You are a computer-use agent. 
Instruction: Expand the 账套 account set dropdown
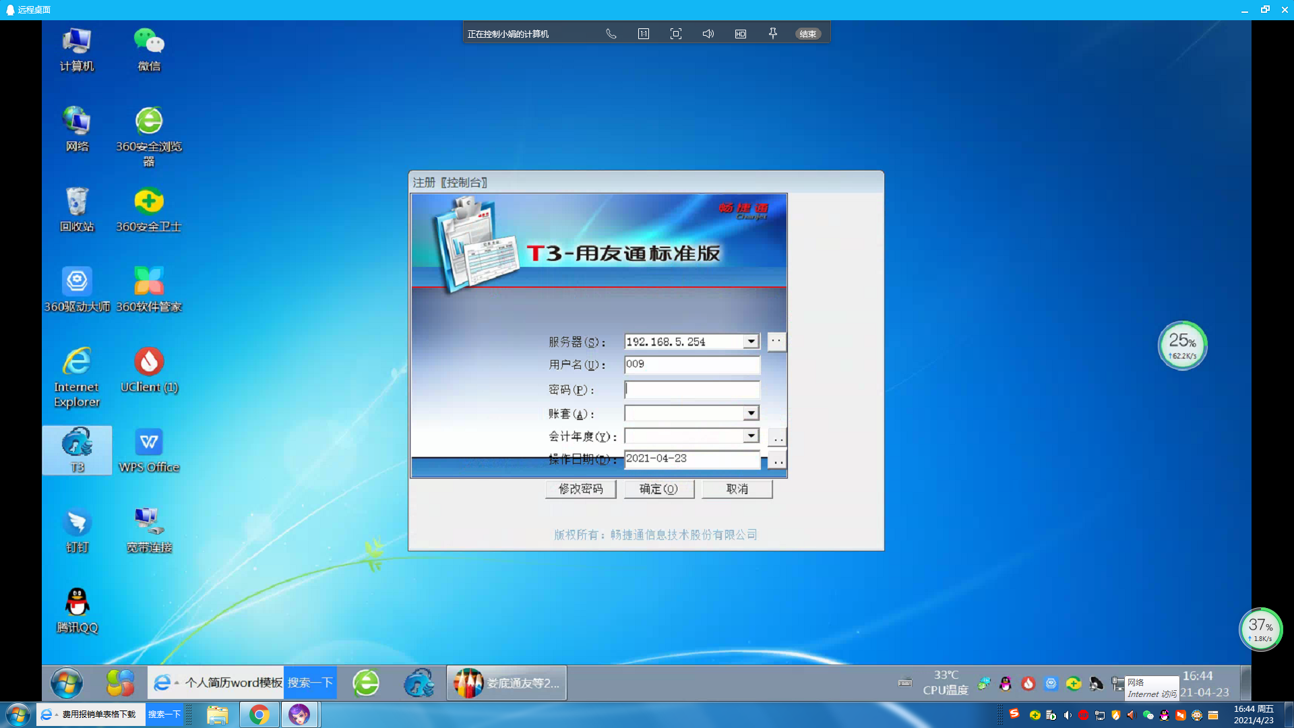751,413
